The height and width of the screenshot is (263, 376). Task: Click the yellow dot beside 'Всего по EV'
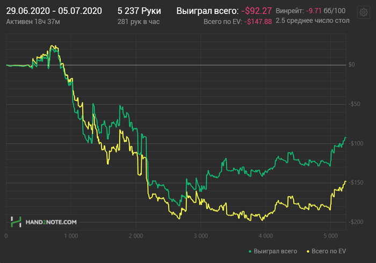308,251
